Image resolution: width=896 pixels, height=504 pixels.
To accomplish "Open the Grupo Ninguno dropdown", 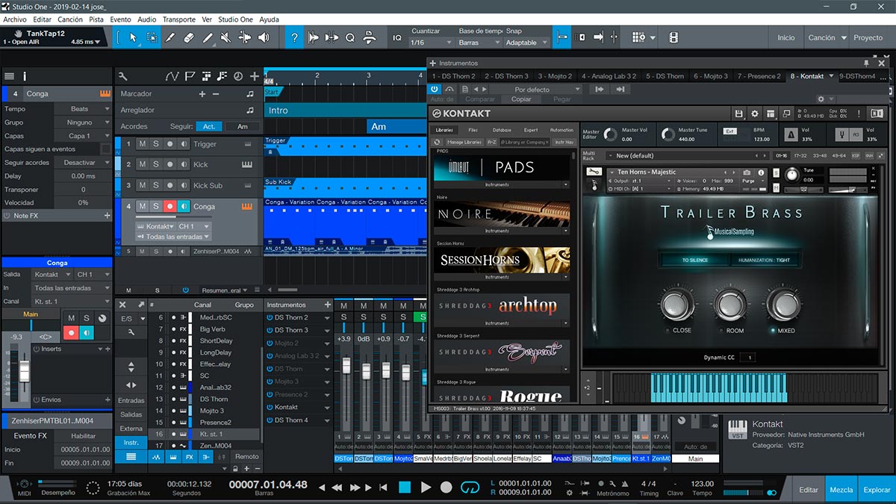I will (82, 122).
